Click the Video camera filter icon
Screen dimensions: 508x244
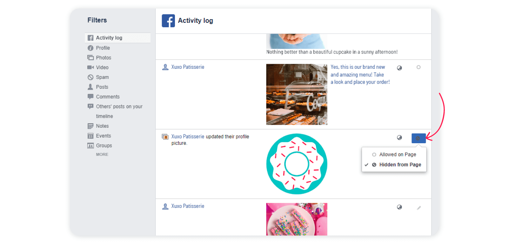point(90,67)
